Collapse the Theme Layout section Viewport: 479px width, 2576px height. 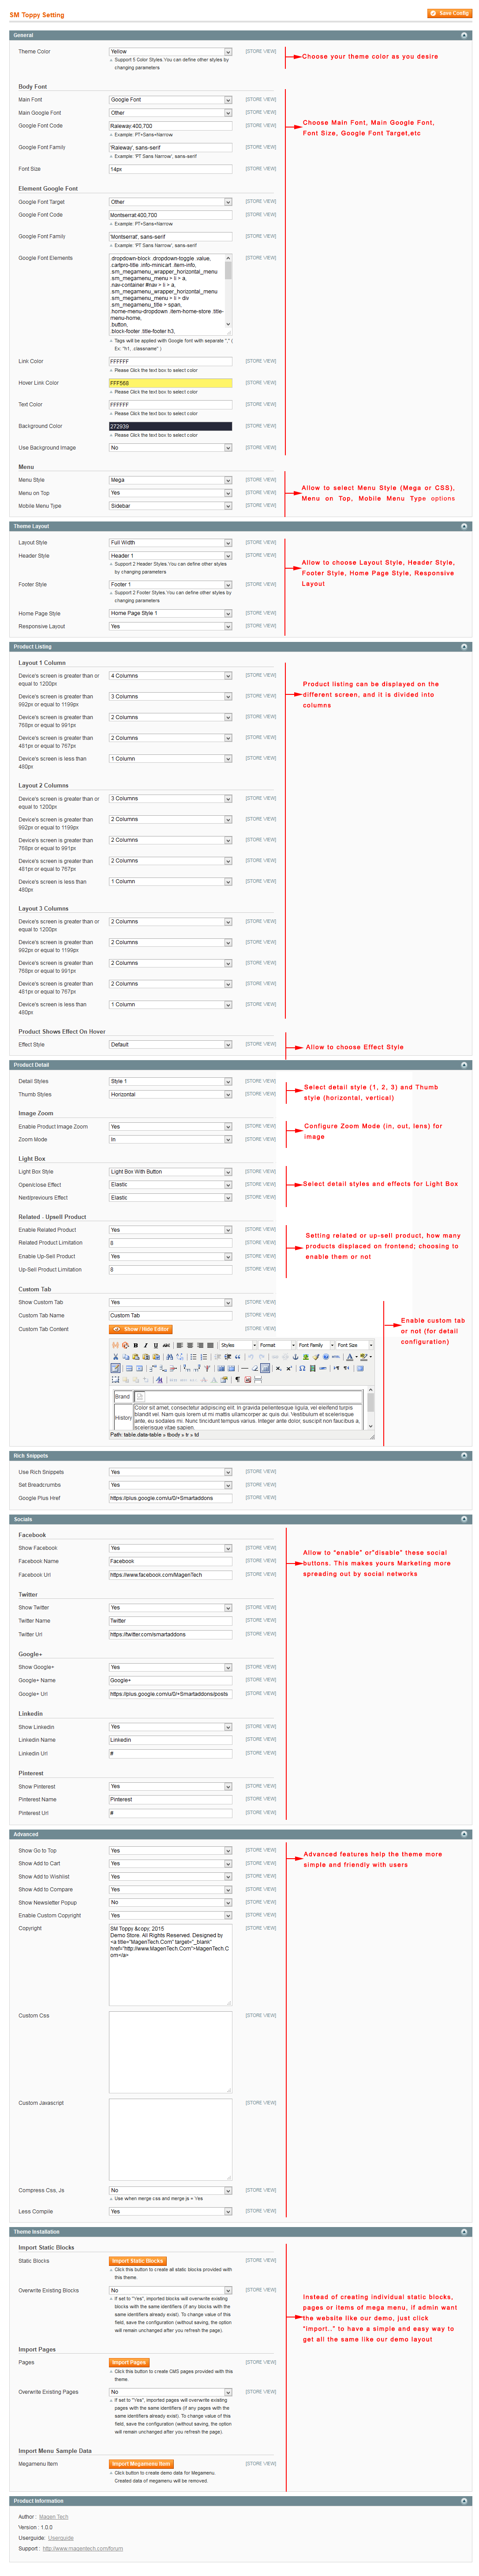click(x=464, y=526)
